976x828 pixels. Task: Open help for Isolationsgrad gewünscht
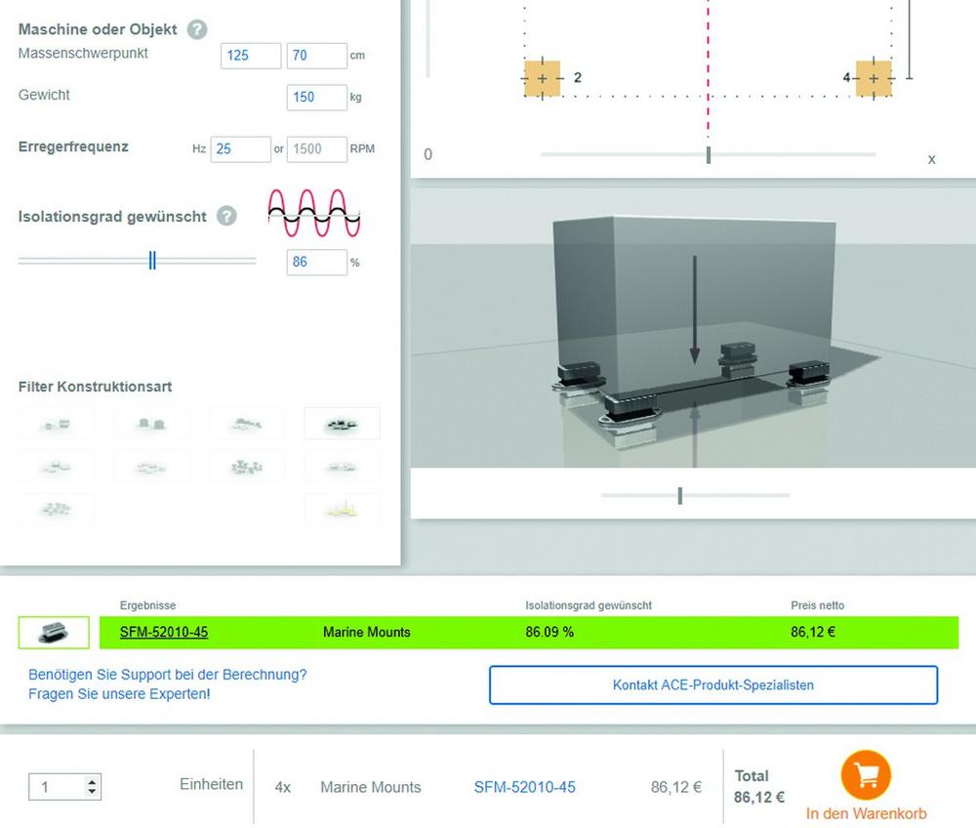coord(226,216)
